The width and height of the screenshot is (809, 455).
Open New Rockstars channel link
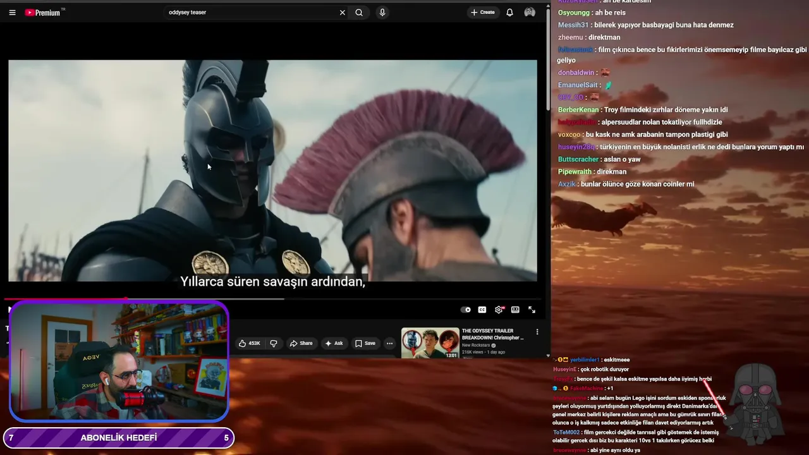click(477, 345)
